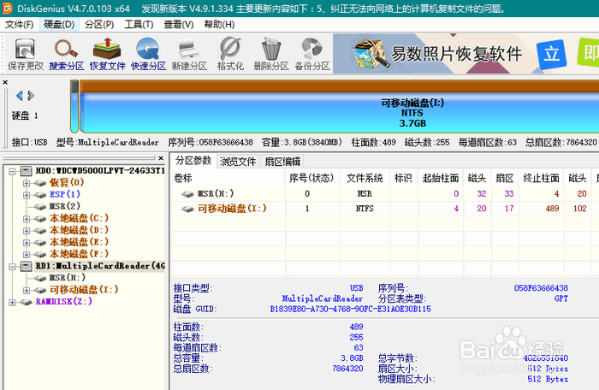The height and width of the screenshot is (390, 599).
Task: Click the DiskGenius app icon in title bar
Action: coord(7,8)
